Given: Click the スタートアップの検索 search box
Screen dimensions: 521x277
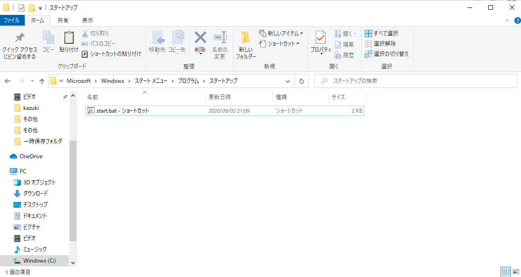Looking at the screenshot, I should 416,81.
